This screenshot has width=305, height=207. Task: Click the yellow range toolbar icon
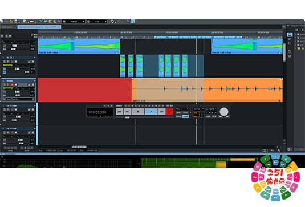[x=32, y=22]
